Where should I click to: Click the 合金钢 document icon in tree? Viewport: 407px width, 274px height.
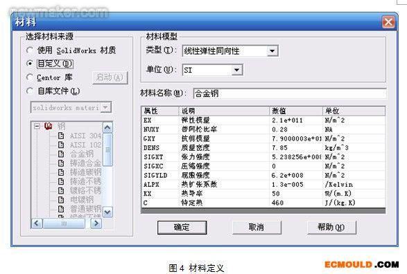click(x=61, y=154)
